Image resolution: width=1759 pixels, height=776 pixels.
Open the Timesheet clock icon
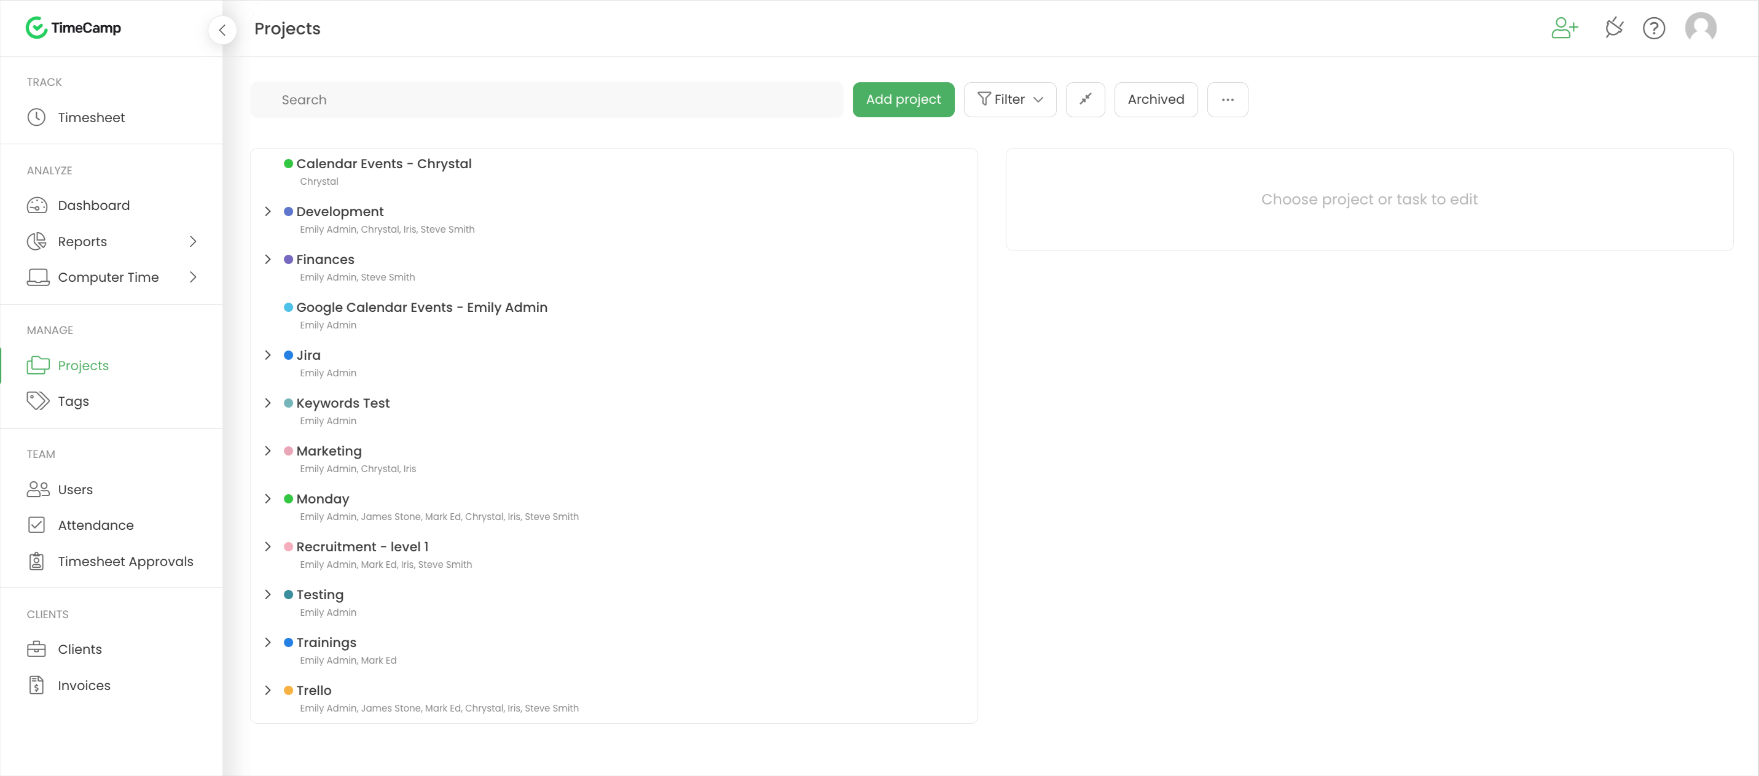(36, 117)
